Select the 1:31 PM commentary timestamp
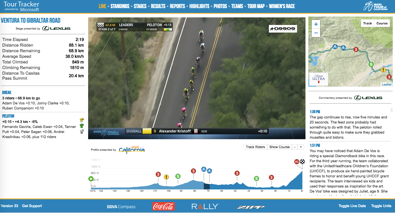The height and width of the screenshot is (213, 395). (x=314, y=145)
